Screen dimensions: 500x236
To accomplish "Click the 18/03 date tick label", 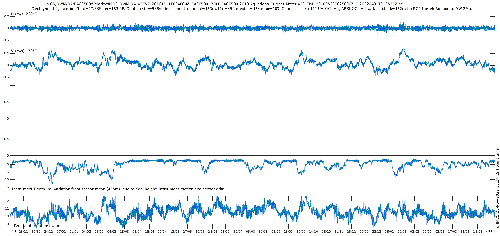I will tap(124, 232).
